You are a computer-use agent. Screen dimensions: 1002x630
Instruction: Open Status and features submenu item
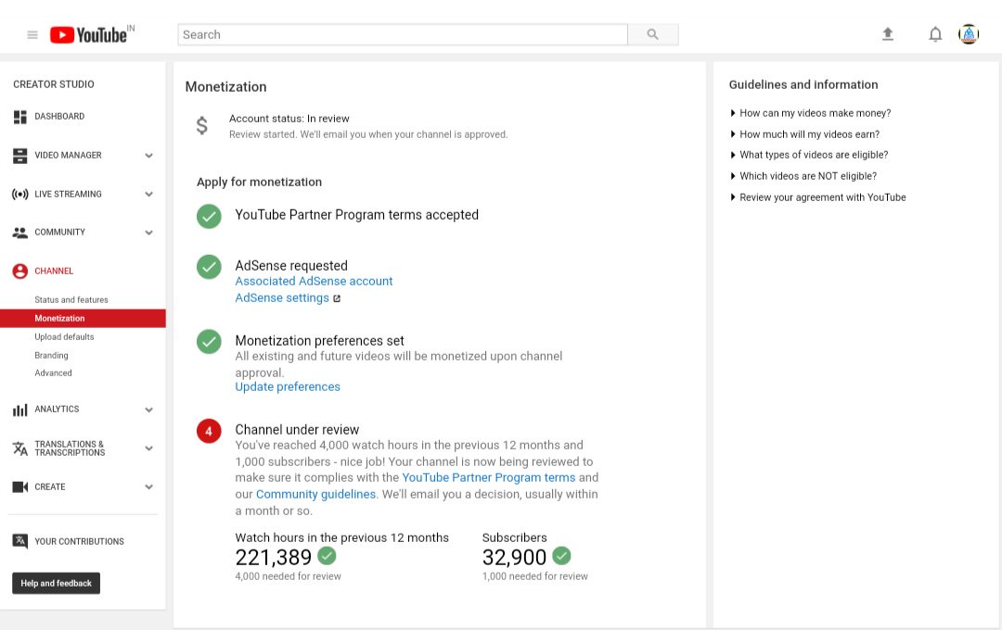coord(71,299)
